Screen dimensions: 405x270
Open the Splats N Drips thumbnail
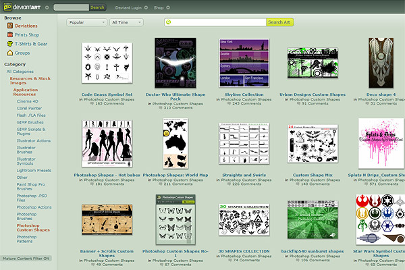coord(381,143)
